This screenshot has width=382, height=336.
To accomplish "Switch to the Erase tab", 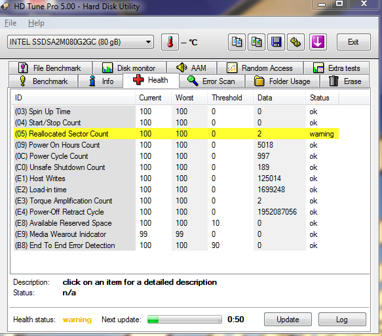I will [x=345, y=81].
